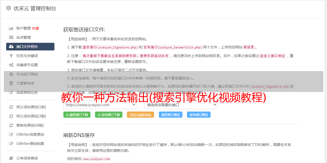Click the refresh icon for 智能伪原创[AI版]
This screenshot has height=163, width=327.
click(x=11, y=125)
